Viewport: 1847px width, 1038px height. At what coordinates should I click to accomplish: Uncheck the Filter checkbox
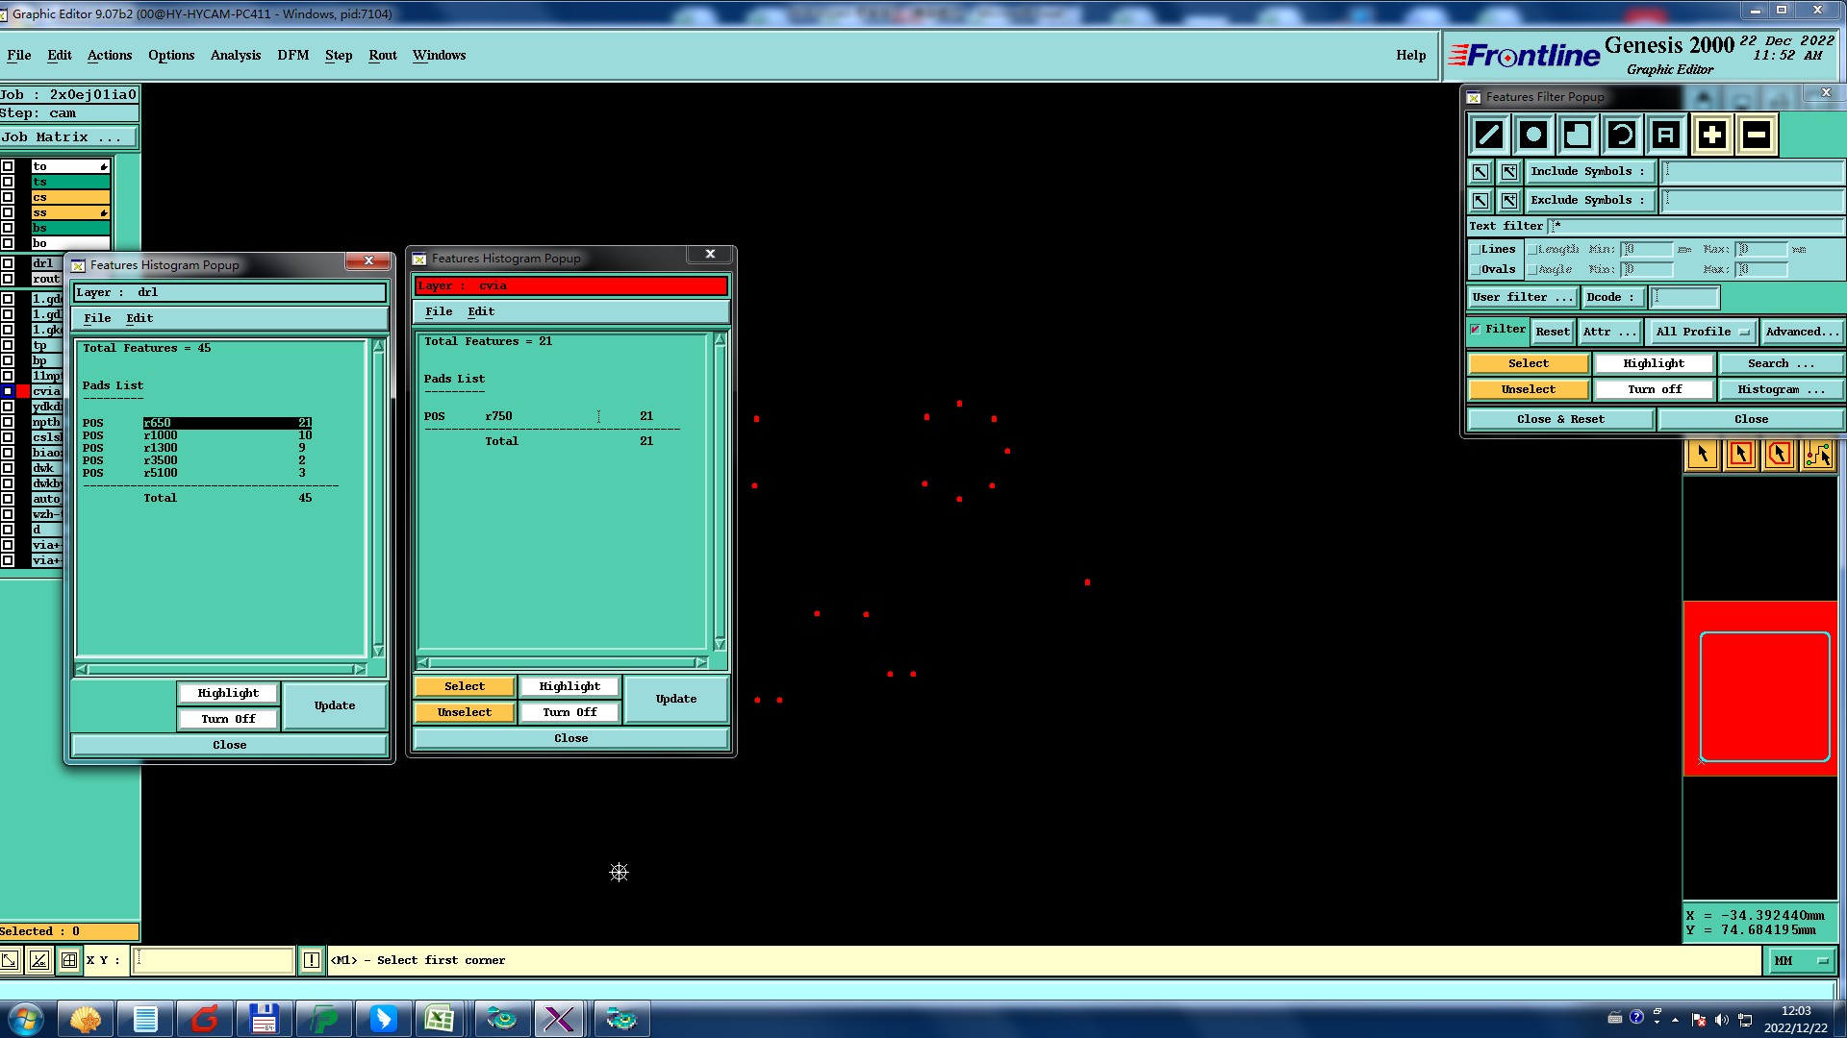click(1476, 330)
